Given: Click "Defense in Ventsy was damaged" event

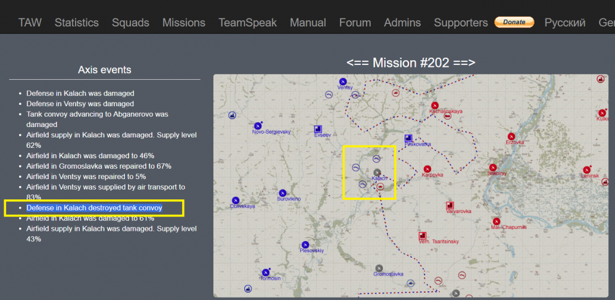Looking at the screenshot, I should coord(80,104).
